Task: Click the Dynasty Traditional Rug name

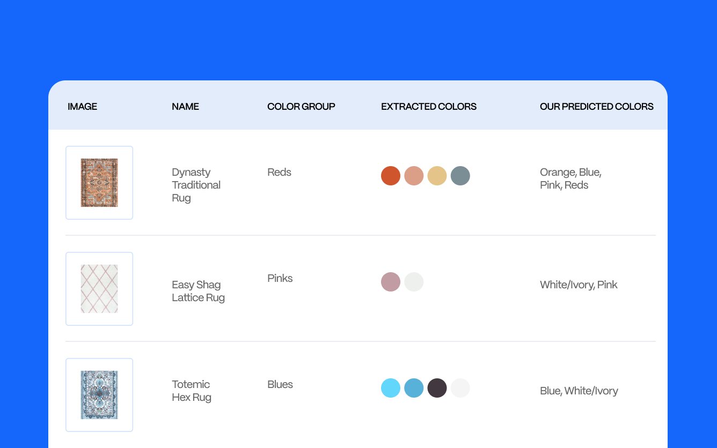Action: [196, 185]
